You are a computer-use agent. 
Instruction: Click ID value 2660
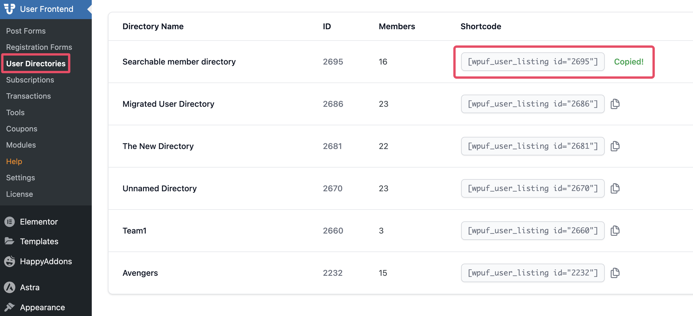tap(333, 231)
